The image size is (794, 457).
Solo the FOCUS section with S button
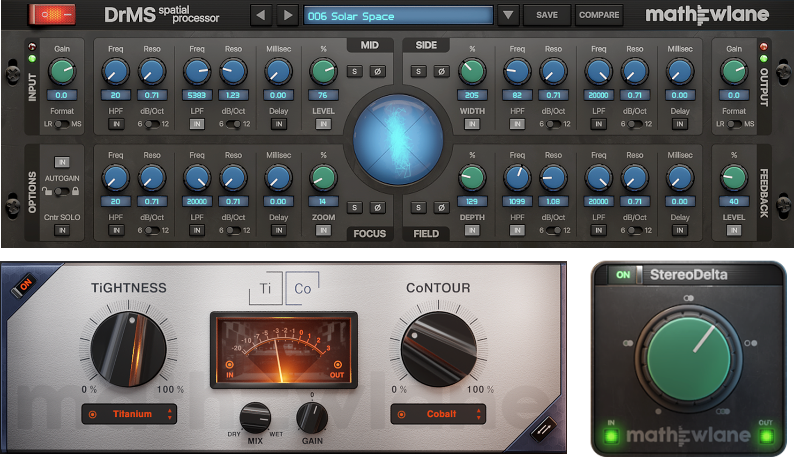pos(355,208)
